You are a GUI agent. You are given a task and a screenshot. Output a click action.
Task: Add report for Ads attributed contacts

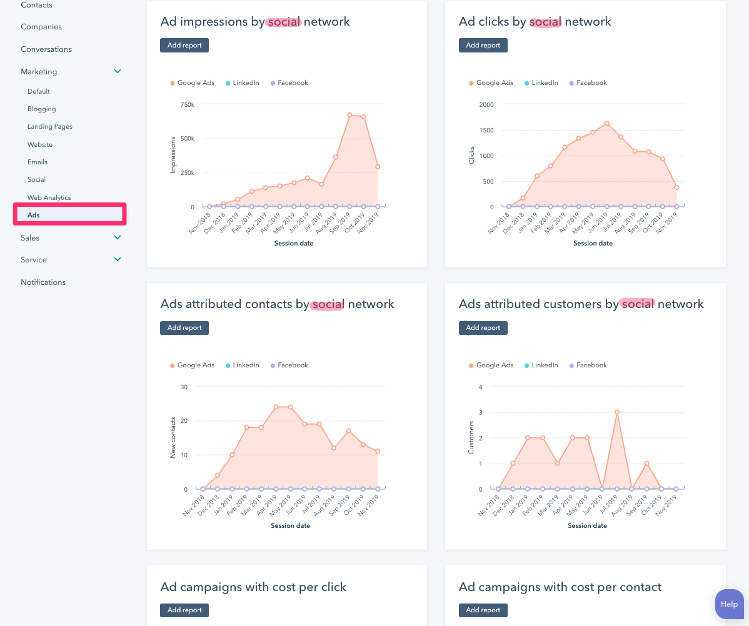click(x=184, y=327)
